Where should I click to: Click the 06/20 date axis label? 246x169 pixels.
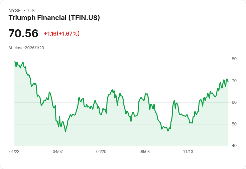101,152
